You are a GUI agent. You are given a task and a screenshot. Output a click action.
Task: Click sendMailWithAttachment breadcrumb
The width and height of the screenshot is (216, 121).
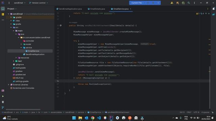tap(117, 112)
